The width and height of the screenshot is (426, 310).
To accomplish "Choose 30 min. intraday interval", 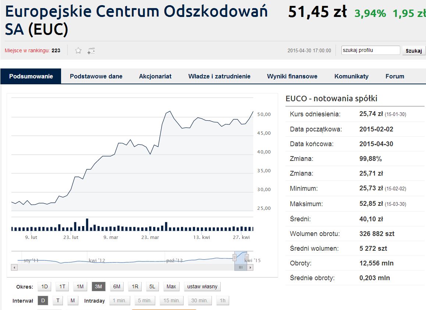I will [x=199, y=300].
